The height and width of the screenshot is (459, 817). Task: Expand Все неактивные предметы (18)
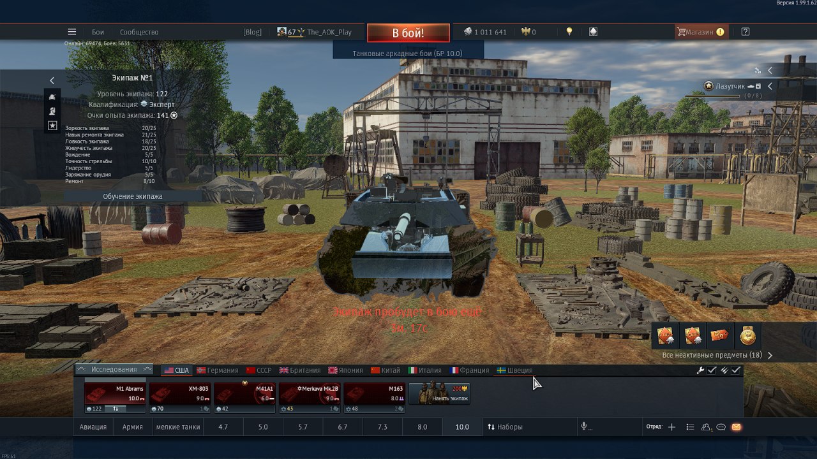click(x=717, y=355)
